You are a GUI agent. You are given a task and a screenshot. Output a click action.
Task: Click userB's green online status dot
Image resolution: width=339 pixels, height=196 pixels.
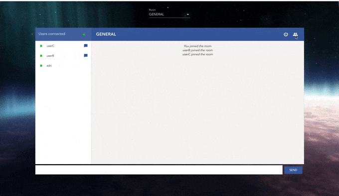click(41, 56)
